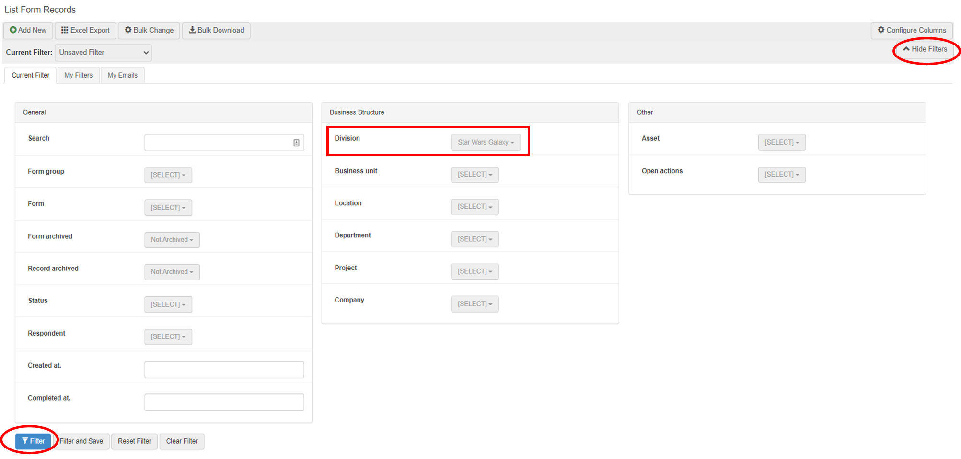Open the Current Filter Unsaved Filter dropdown
Viewport: 961px width, 459px height.
click(x=103, y=53)
